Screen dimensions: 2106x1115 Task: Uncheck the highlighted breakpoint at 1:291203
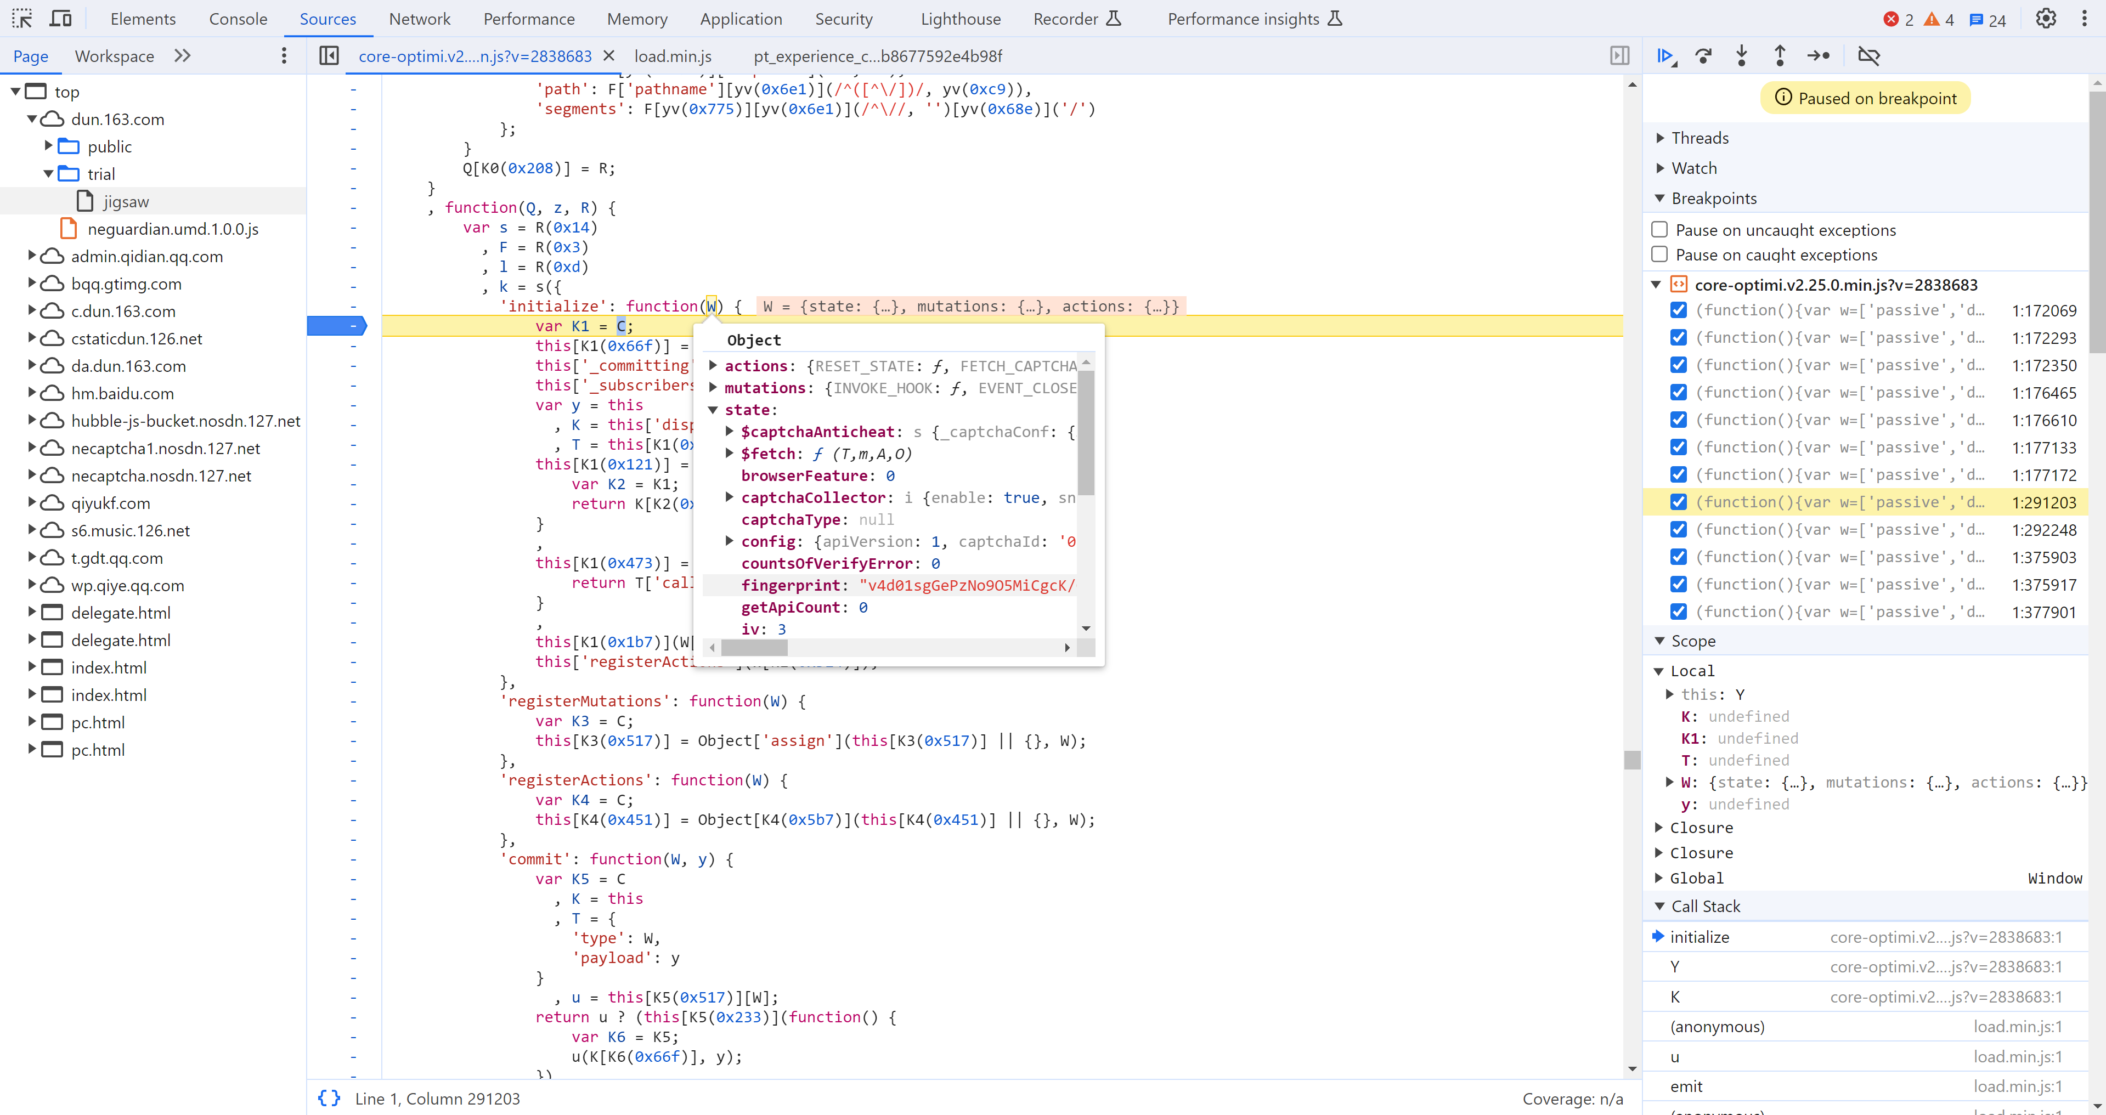1679,501
